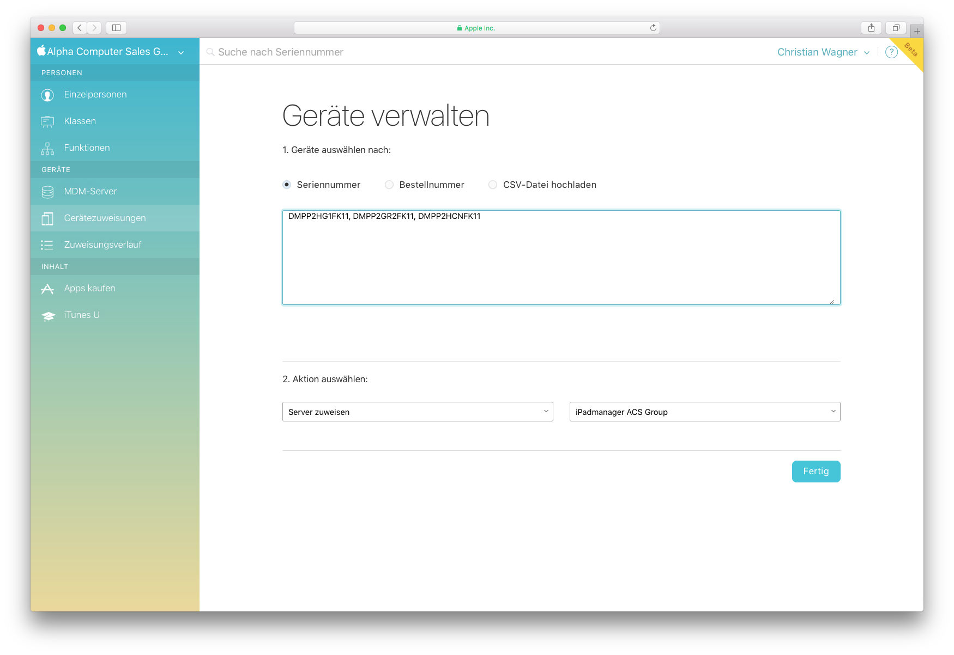
Task: Go to Gerätezuweisungen section
Action: click(x=115, y=218)
